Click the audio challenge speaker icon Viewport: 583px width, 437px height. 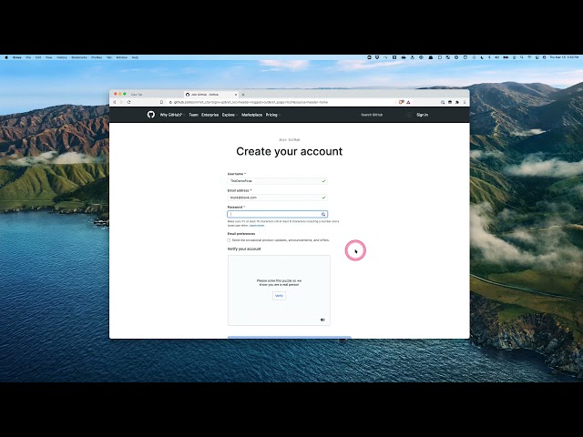[322, 320]
